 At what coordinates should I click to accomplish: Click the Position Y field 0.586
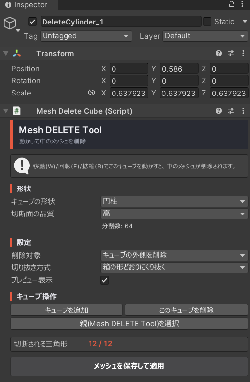[179, 69]
